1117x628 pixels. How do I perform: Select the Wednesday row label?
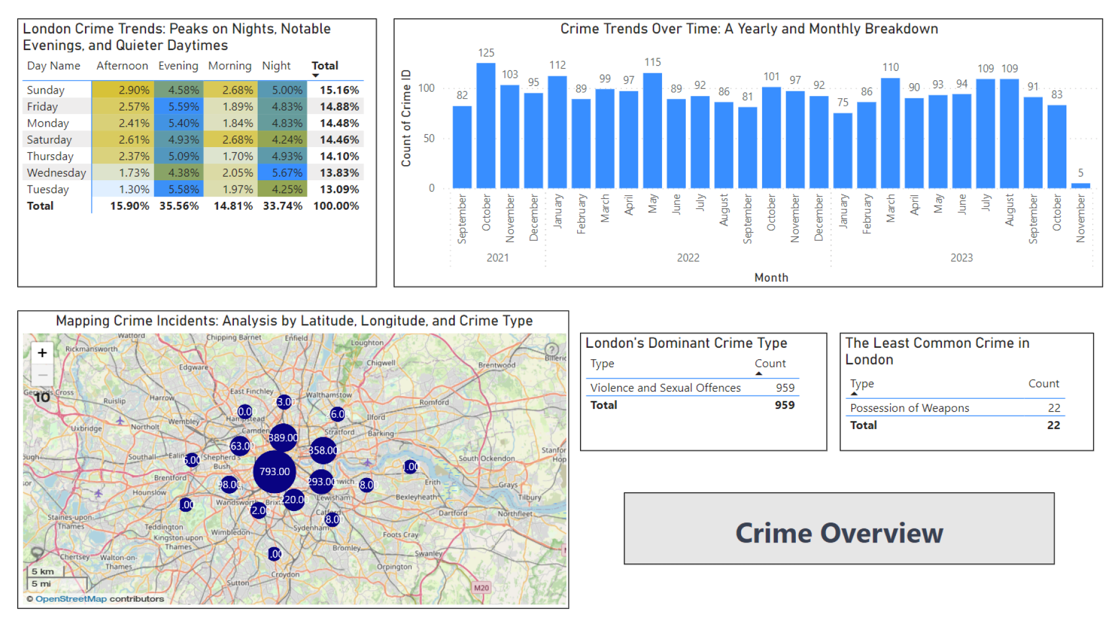[x=56, y=173]
